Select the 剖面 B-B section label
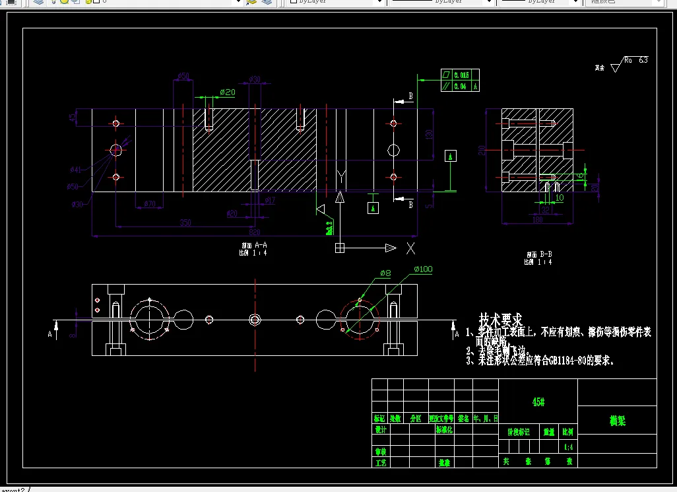 [x=539, y=254]
